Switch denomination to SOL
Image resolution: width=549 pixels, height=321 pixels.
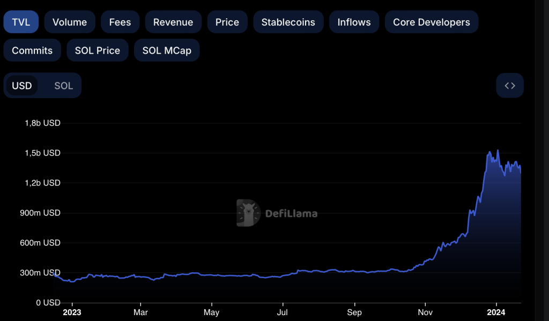(63, 86)
